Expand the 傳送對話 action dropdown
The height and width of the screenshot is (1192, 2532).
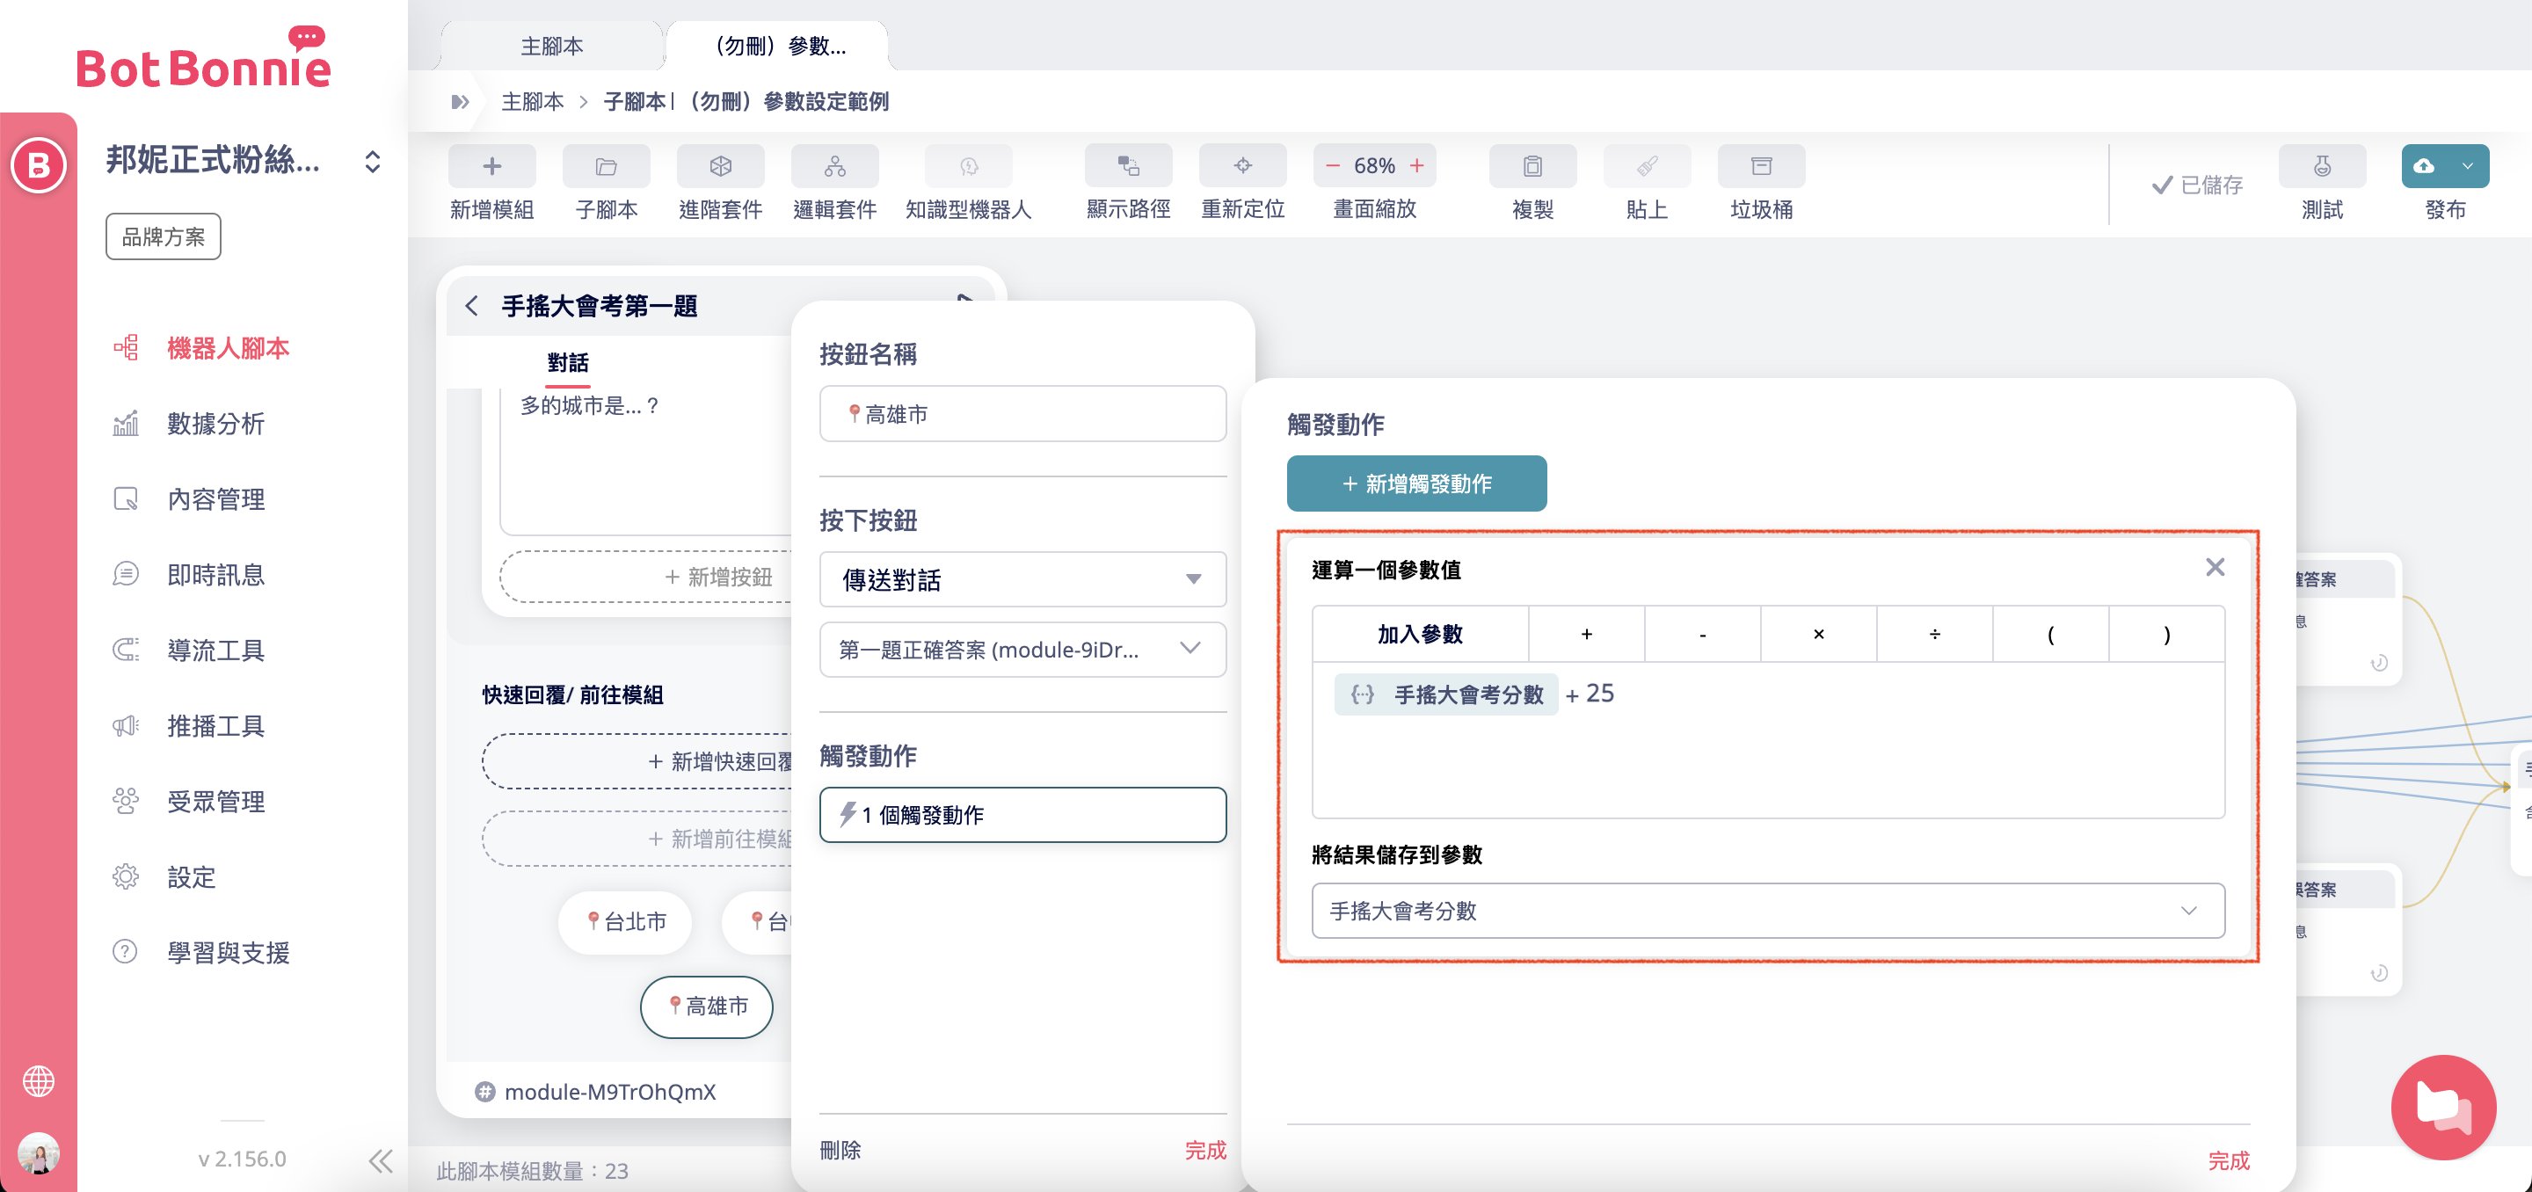pos(1022,580)
